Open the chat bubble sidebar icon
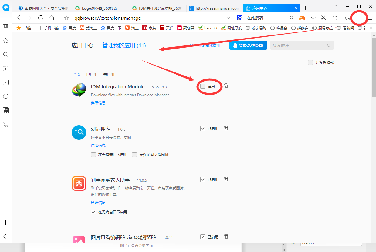376x252 pixels. tap(6, 96)
